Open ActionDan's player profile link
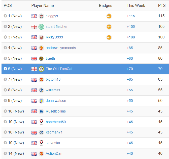This screenshot has height=159, width=169. 54,153
